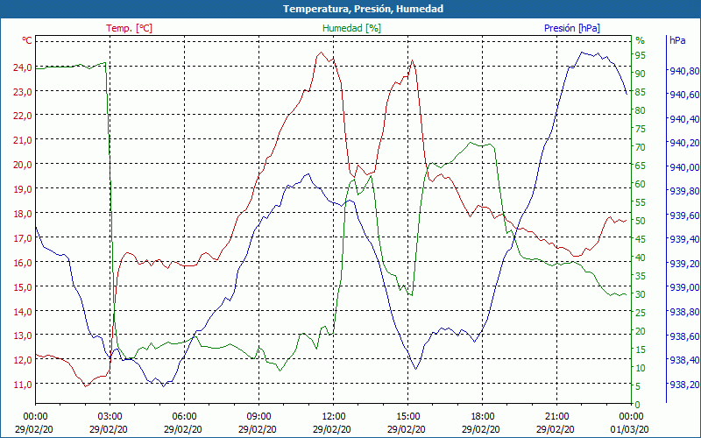Click the 939,60 pressure axis value

[x=684, y=215]
